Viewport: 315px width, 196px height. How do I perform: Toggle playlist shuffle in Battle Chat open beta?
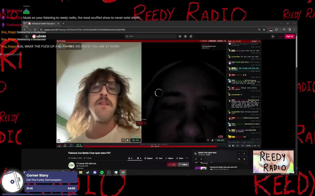coord(201,159)
